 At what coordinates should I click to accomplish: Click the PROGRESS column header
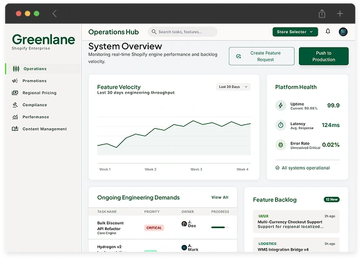pyautogui.click(x=220, y=211)
